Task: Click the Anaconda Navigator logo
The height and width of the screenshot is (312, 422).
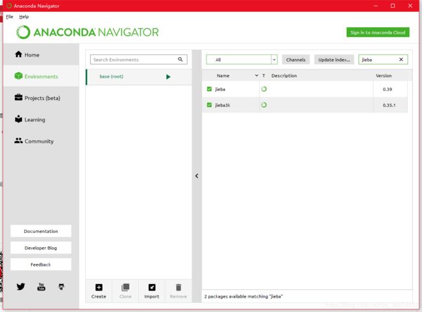Action: [x=87, y=32]
